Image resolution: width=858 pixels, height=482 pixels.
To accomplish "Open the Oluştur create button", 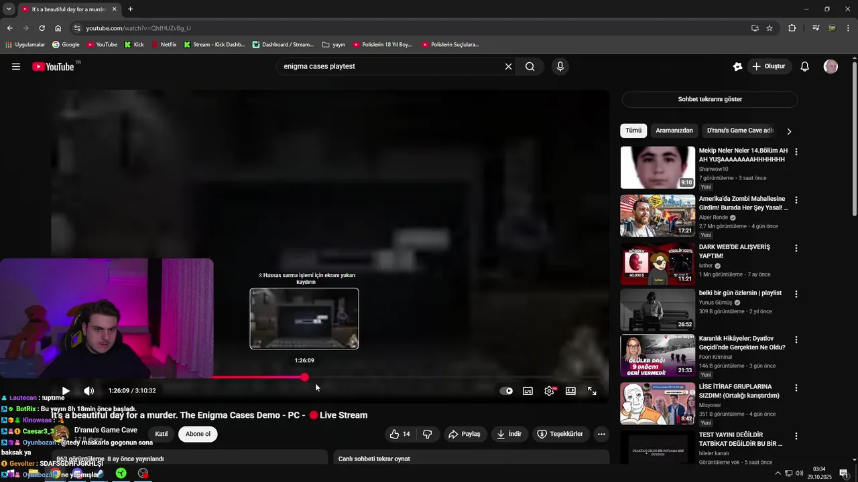I will coord(768,66).
